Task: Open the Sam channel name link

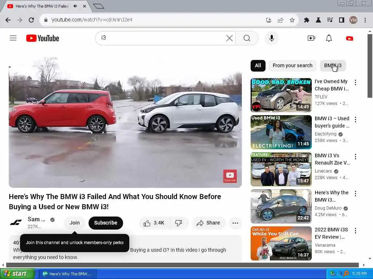Action: coord(36,219)
